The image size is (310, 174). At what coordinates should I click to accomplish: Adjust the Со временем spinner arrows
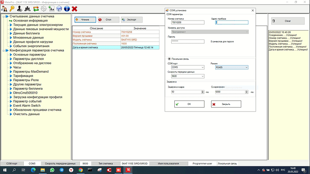[247, 92]
